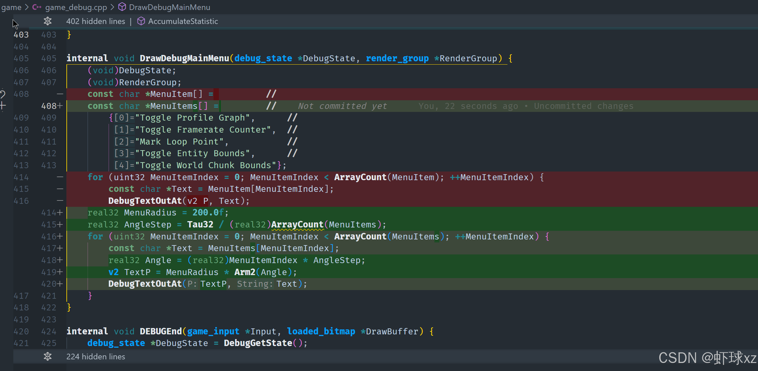Viewport: 758px width, 371px height.
Task: Click the loaded_bitmap parameter type
Action: (x=321, y=331)
